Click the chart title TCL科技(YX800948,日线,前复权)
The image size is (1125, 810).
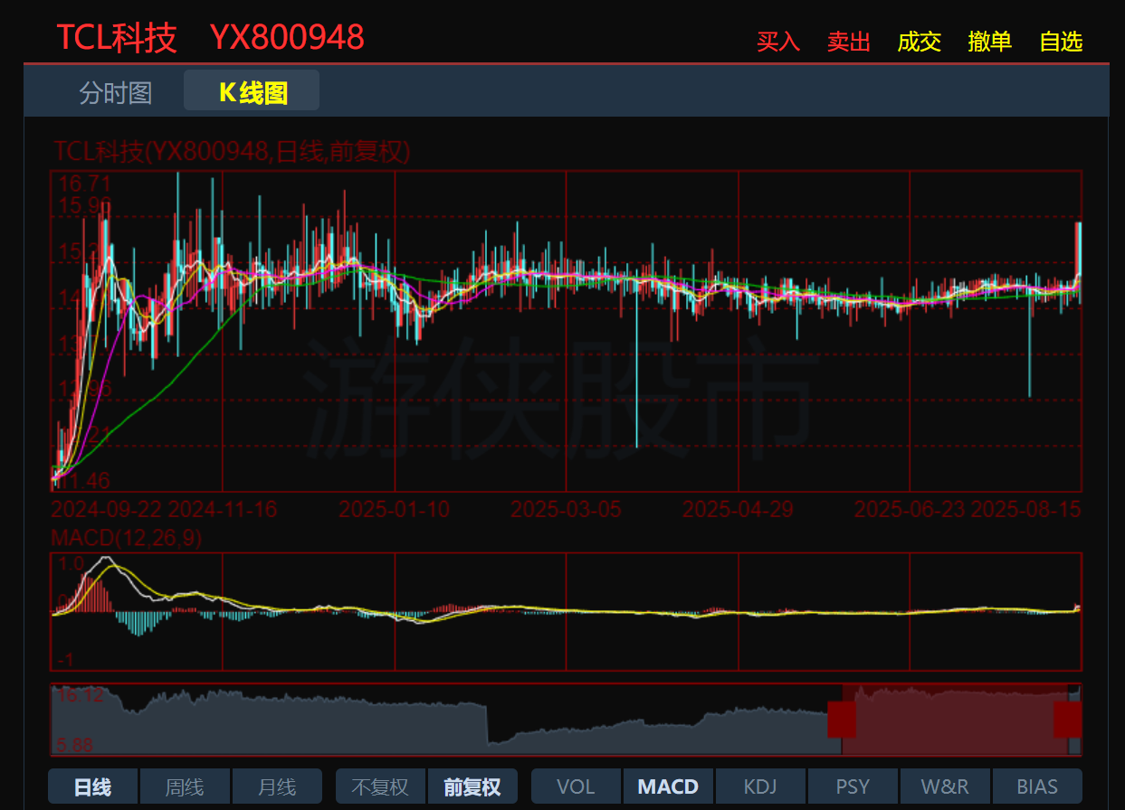[x=232, y=151]
